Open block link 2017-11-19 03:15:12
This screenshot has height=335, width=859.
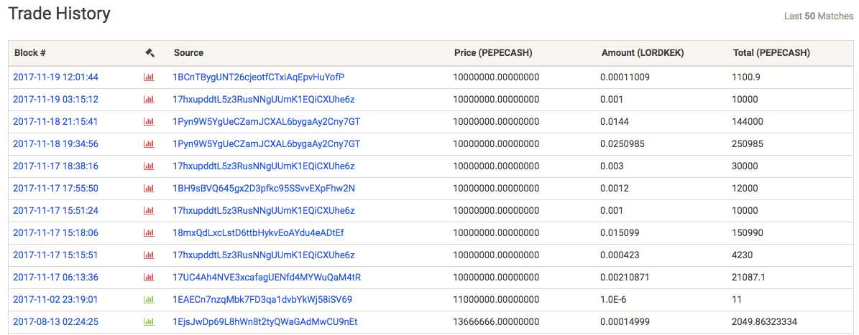coord(56,100)
